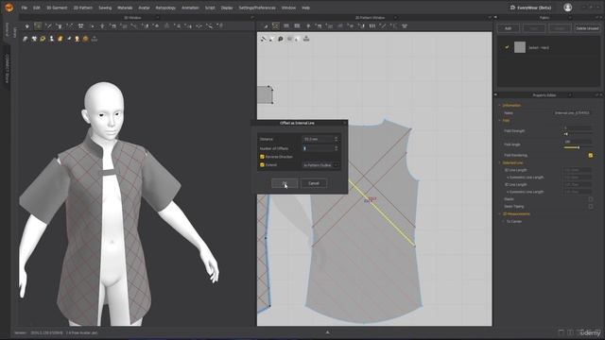Toggle the Reverse Direction checkbox

click(x=262, y=157)
